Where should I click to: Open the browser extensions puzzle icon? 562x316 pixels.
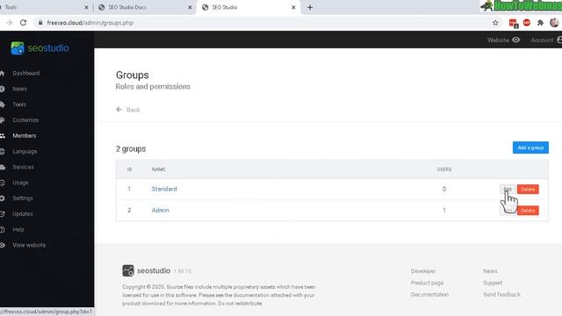(x=540, y=23)
